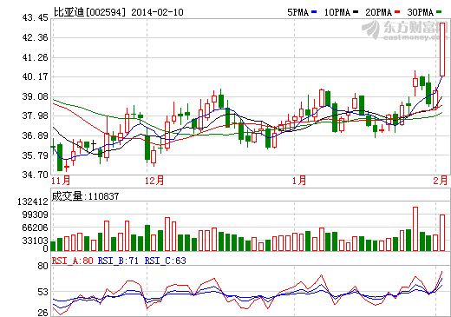Click the 20PMA legend label
The height and width of the screenshot is (317, 451).
tap(379, 12)
